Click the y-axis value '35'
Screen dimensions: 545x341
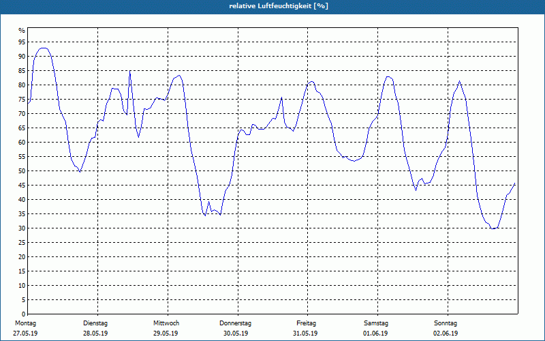pos(22,213)
